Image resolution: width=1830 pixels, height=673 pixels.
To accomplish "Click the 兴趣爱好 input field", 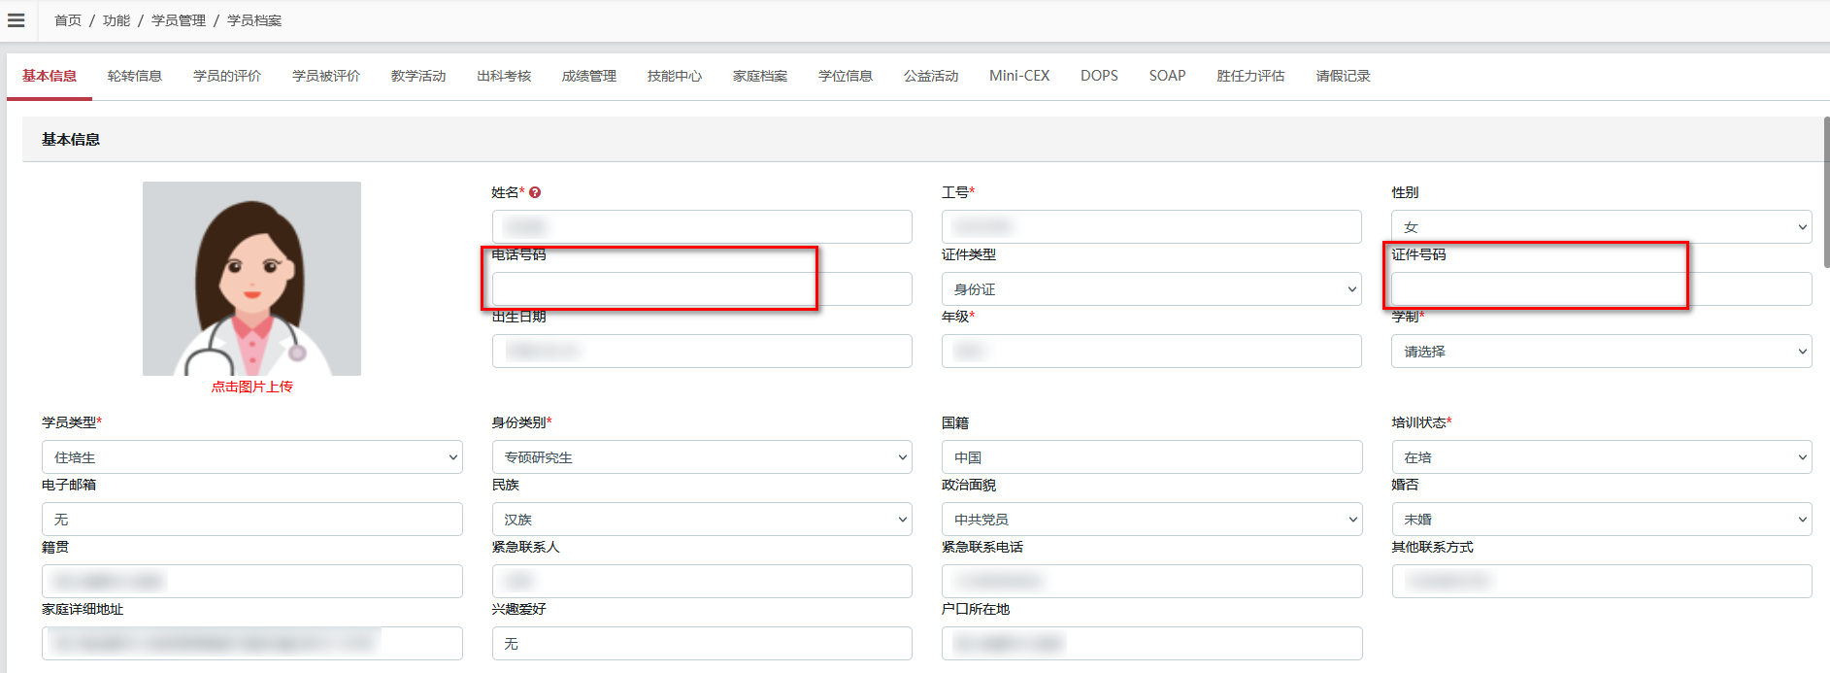I will (x=702, y=643).
